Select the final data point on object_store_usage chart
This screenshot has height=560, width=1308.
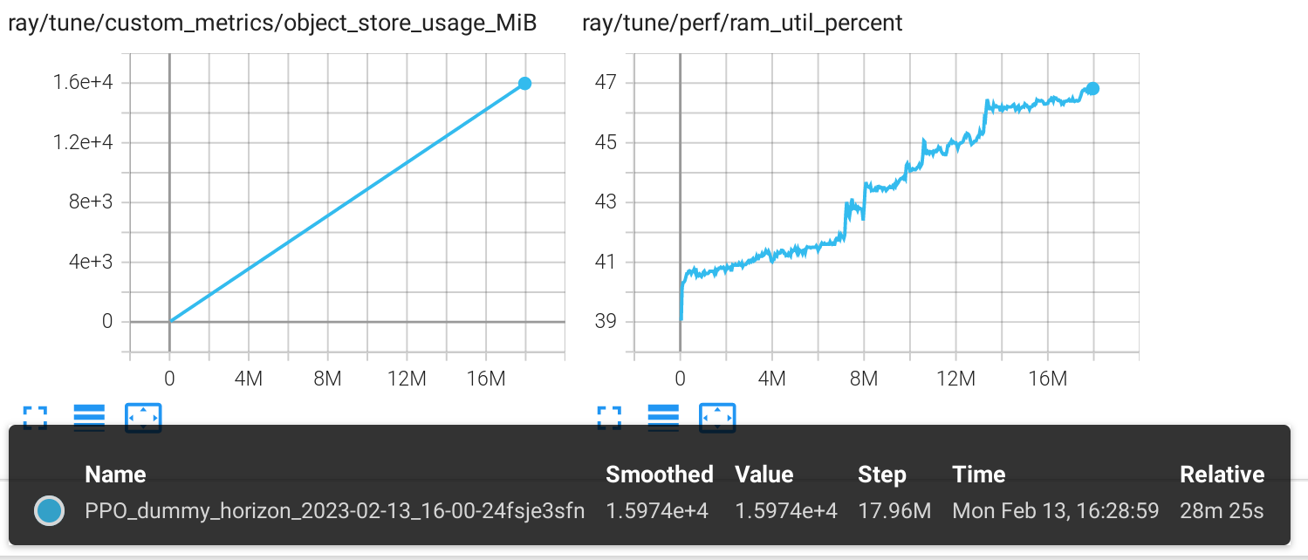click(524, 83)
